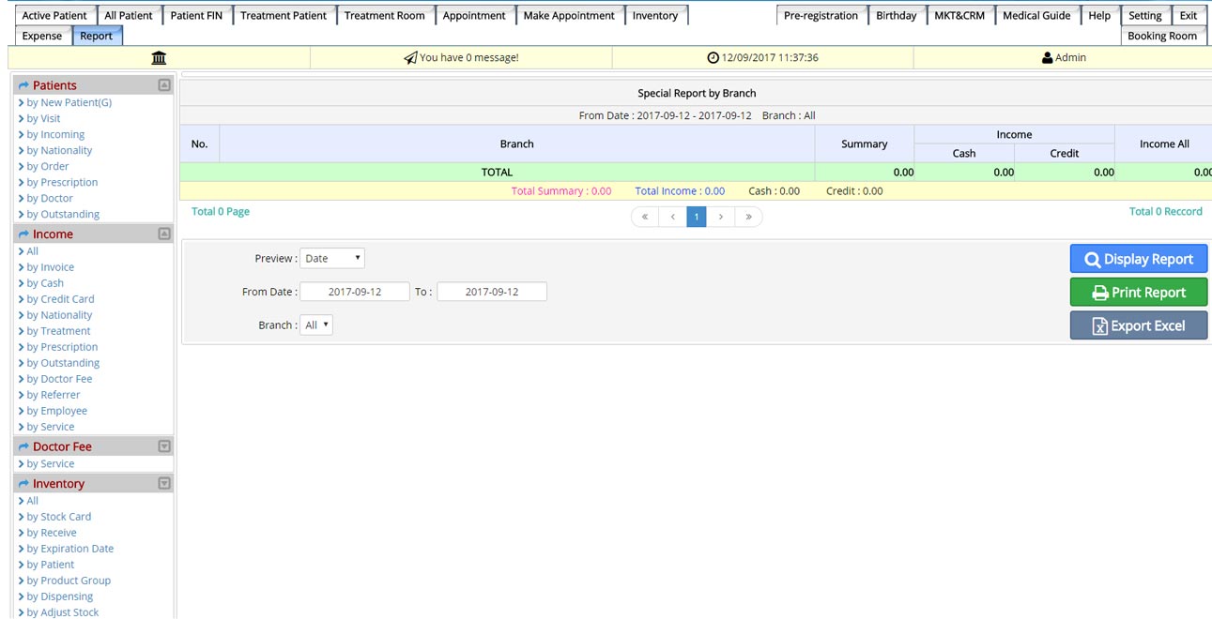Collapse the Income sidebar section
Viewport: 1212px width, 619px height.
pyautogui.click(x=164, y=234)
